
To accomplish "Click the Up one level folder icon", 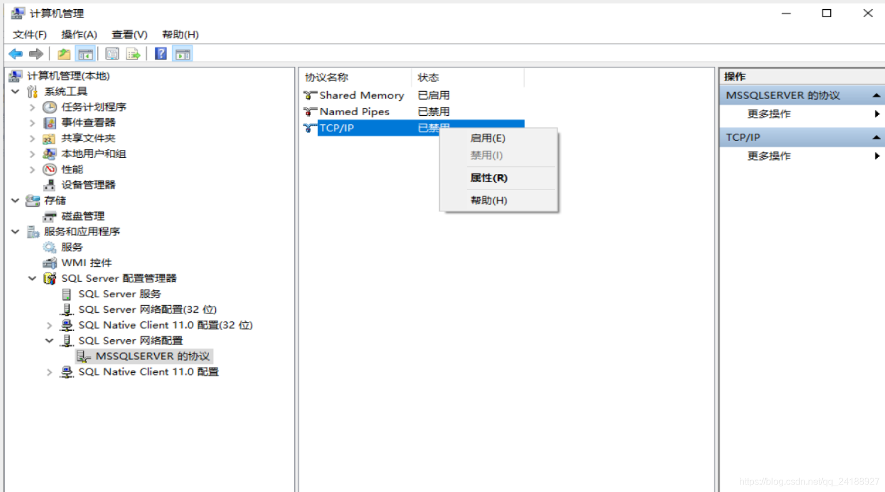I will [x=64, y=54].
